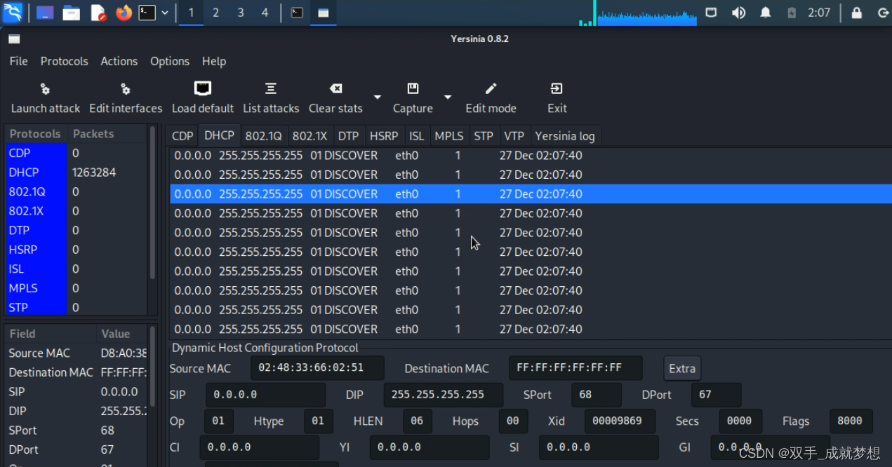Switch to workspace 4
Viewport: 892px width, 467px height.
(265, 13)
